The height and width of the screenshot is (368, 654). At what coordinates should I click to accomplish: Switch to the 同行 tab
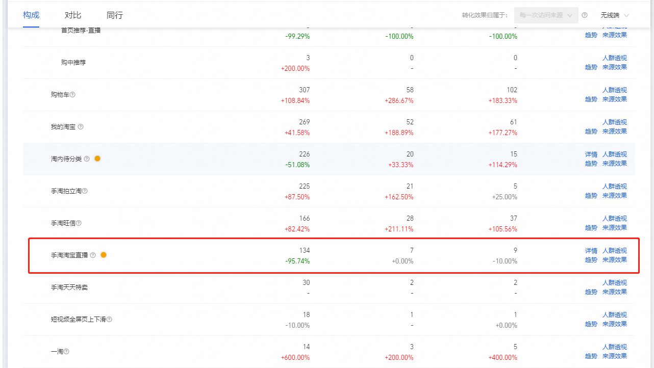coord(115,15)
